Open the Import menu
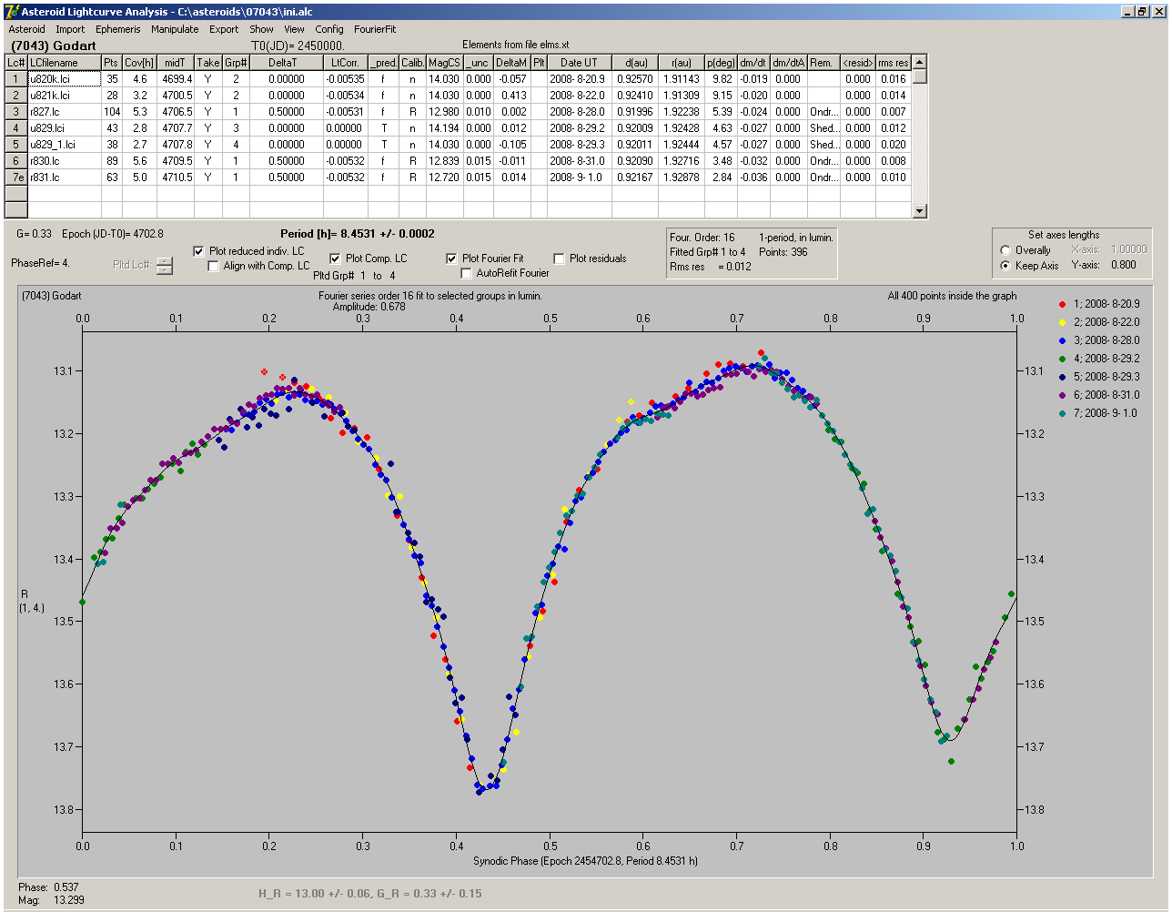This screenshot has height=912, width=1172. pos(70,29)
